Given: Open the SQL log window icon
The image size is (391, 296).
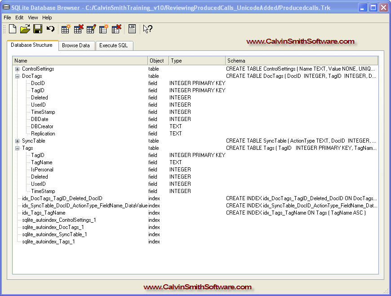Looking at the screenshot, I should tap(132, 29).
